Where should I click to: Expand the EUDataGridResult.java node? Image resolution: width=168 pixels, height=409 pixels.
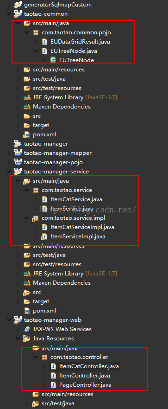click(x=36, y=42)
